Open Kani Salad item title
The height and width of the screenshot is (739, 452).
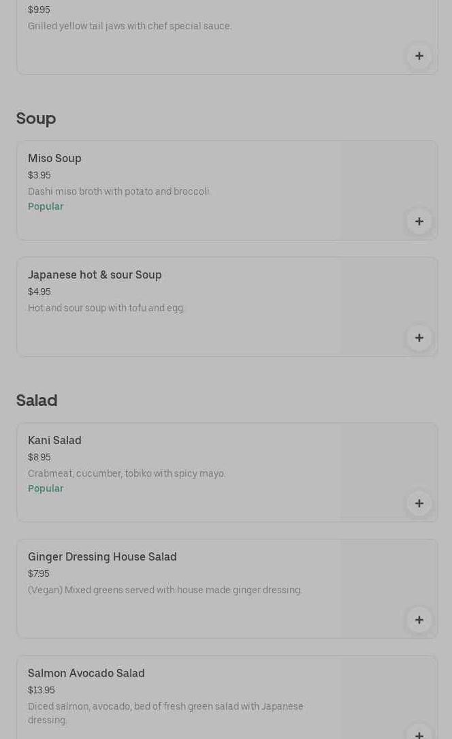click(x=54, y=441)
